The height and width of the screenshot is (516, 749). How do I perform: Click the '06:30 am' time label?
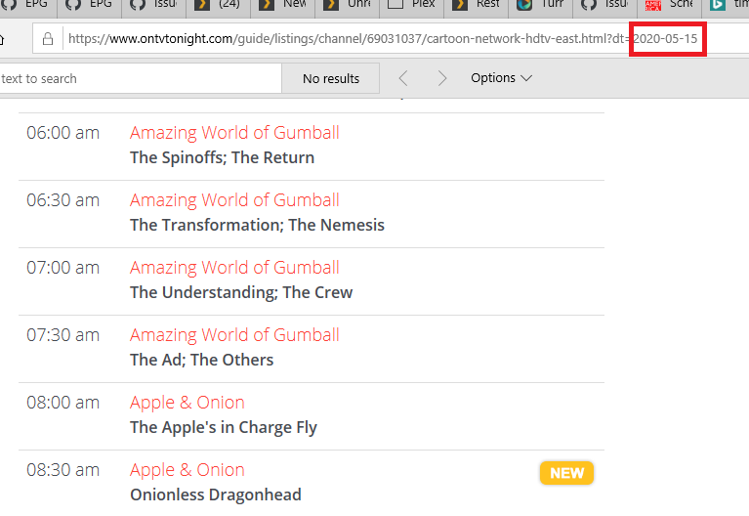coord(63,200)
